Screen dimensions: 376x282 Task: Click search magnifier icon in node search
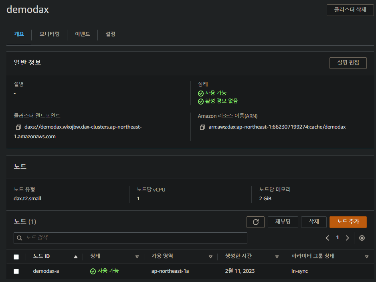pos(20,238)
